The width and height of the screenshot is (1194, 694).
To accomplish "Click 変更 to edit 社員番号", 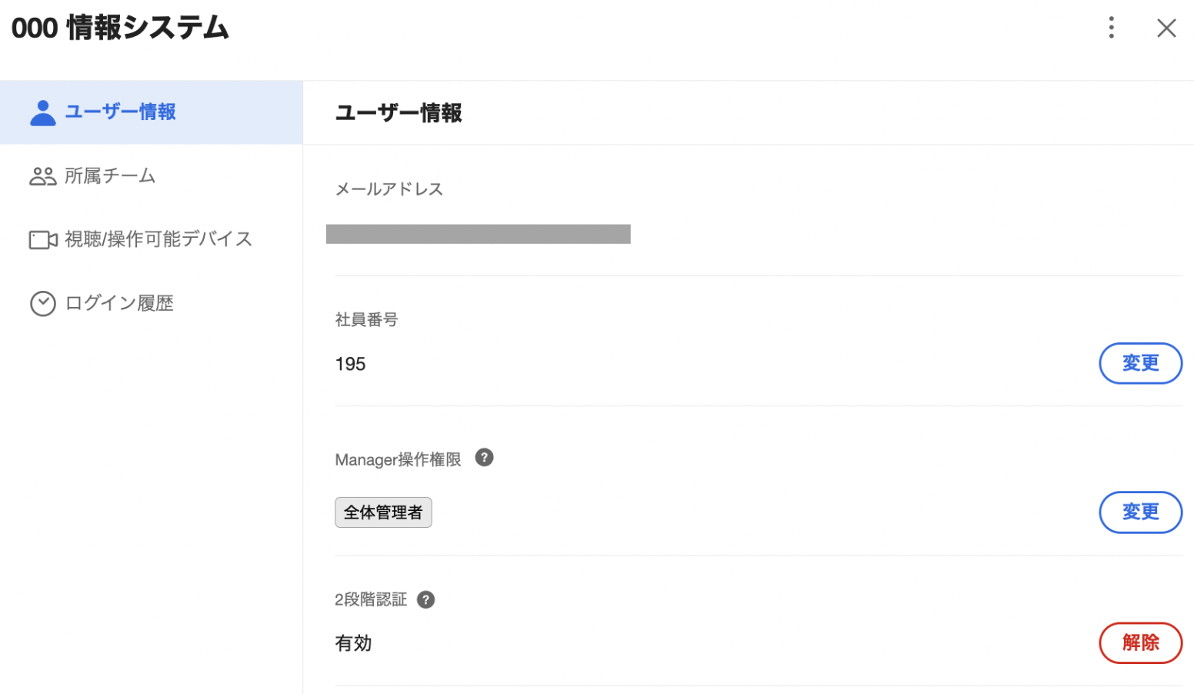I will 1140,363.
